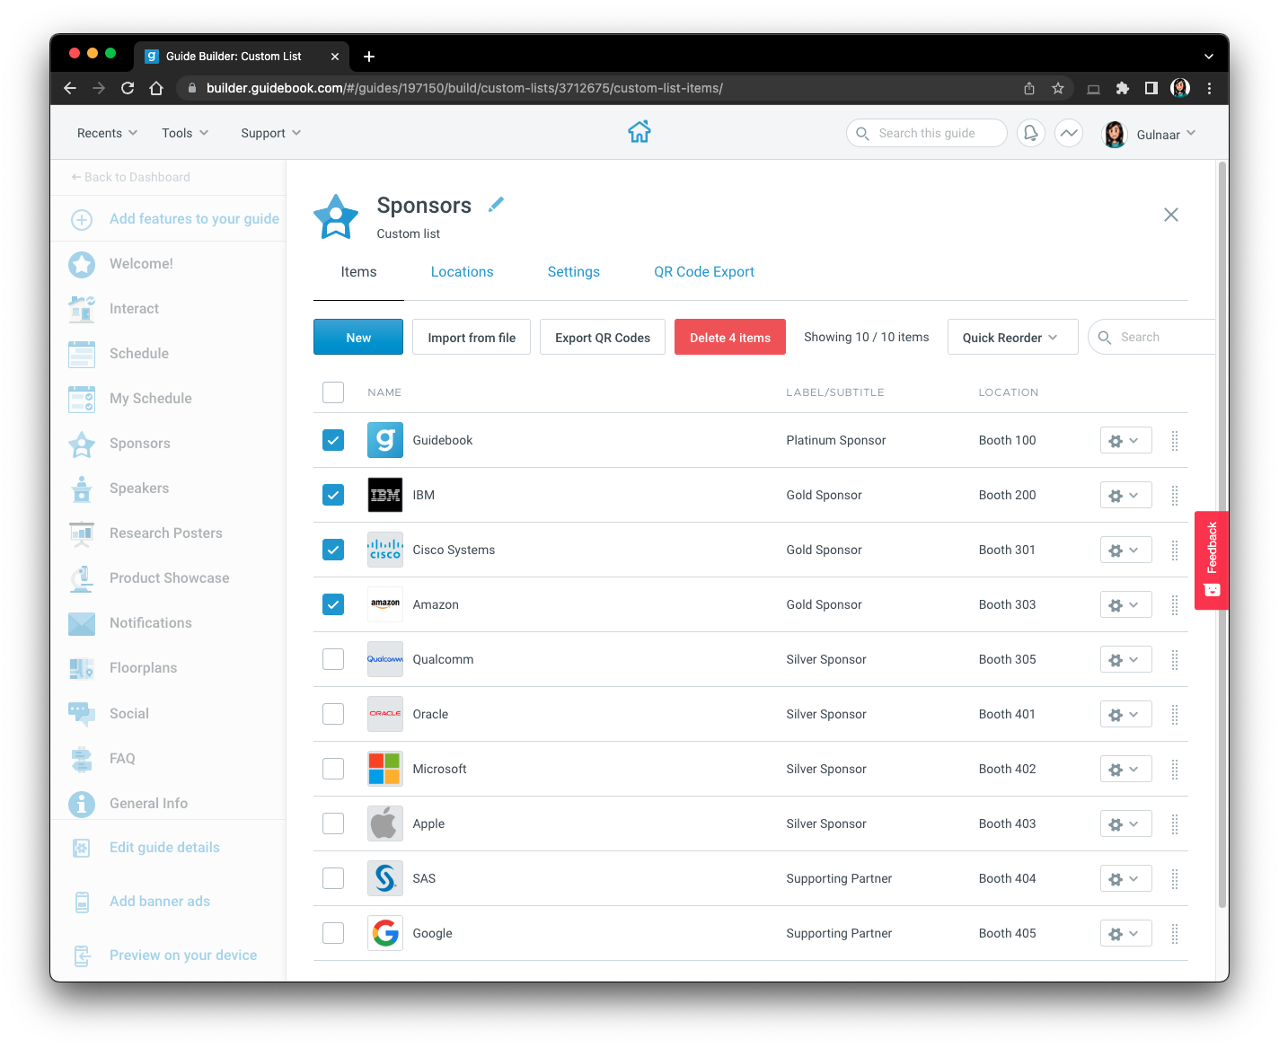Grab the drag handle on IBM row

(1175, 496)
